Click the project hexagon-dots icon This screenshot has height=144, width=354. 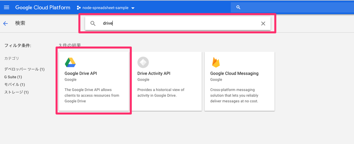tap(78, 8)
